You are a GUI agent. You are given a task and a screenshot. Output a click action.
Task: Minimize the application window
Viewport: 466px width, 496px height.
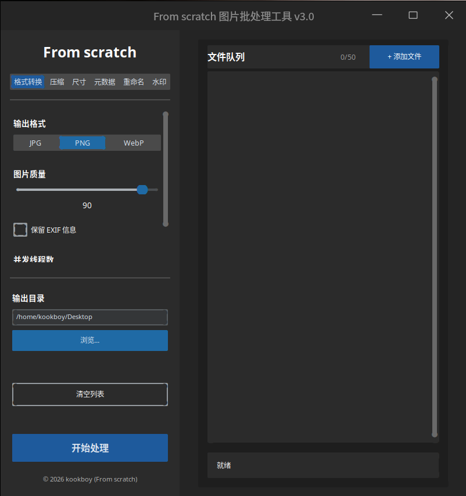[x=377, y=15]
